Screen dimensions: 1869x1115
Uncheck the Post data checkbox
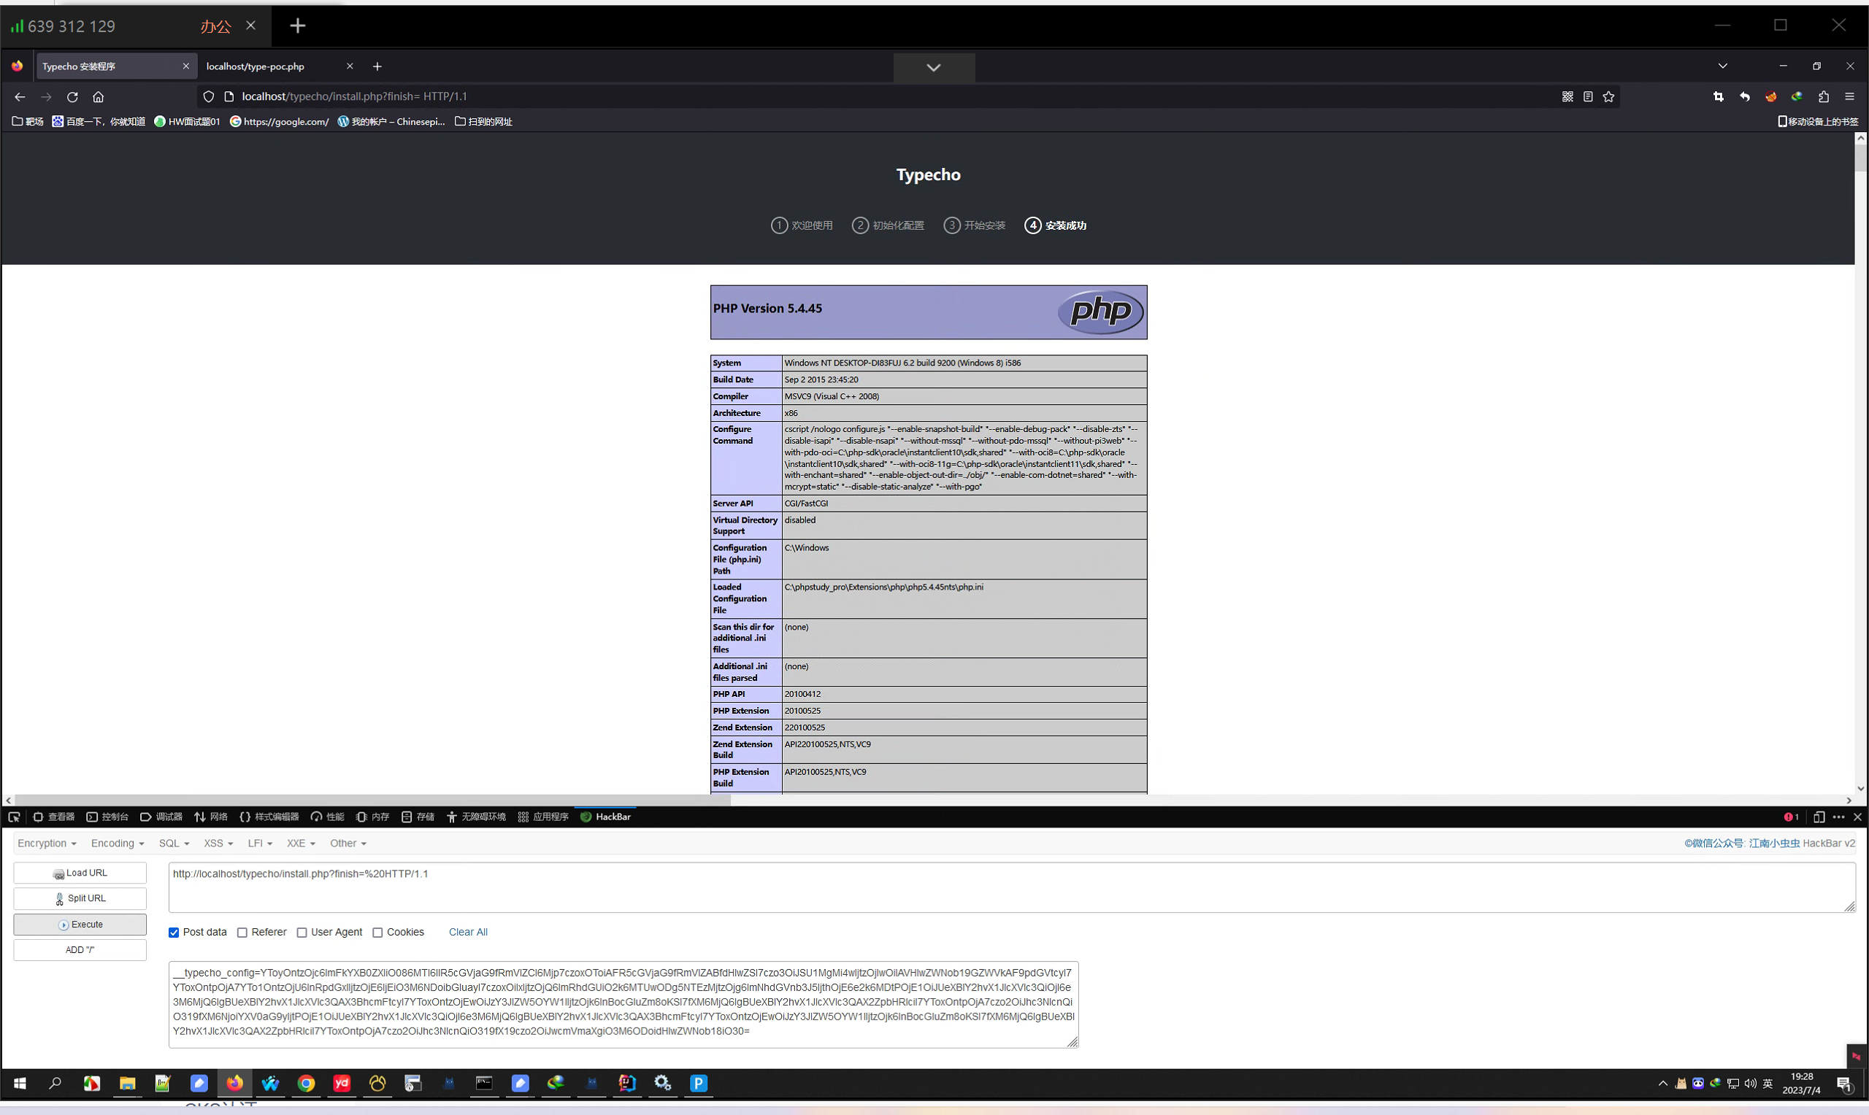174,933
